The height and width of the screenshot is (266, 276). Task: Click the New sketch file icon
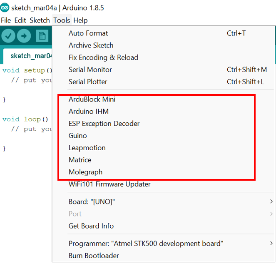[x=42, y=36]
